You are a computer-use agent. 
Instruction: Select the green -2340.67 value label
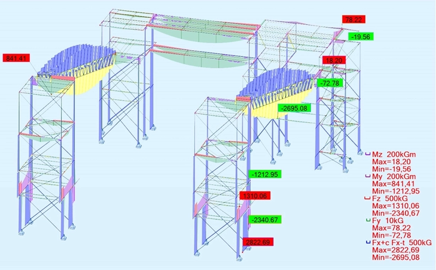(265, 219)
